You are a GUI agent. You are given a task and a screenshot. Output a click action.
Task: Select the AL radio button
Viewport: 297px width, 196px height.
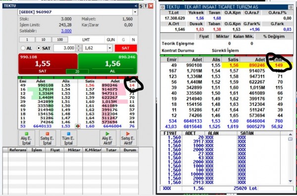(23, 48)
